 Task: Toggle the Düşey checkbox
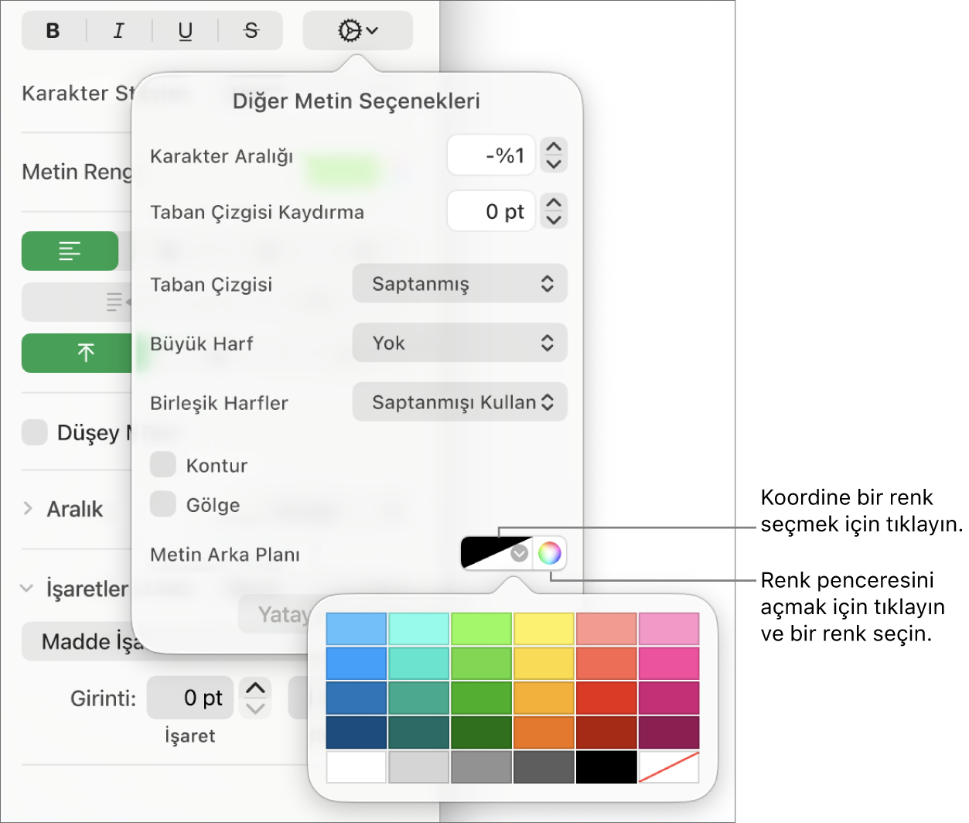(x=35, y=432)
